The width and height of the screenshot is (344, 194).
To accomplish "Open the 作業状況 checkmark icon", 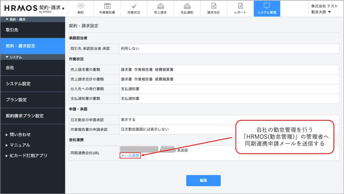I will [134, 6].
